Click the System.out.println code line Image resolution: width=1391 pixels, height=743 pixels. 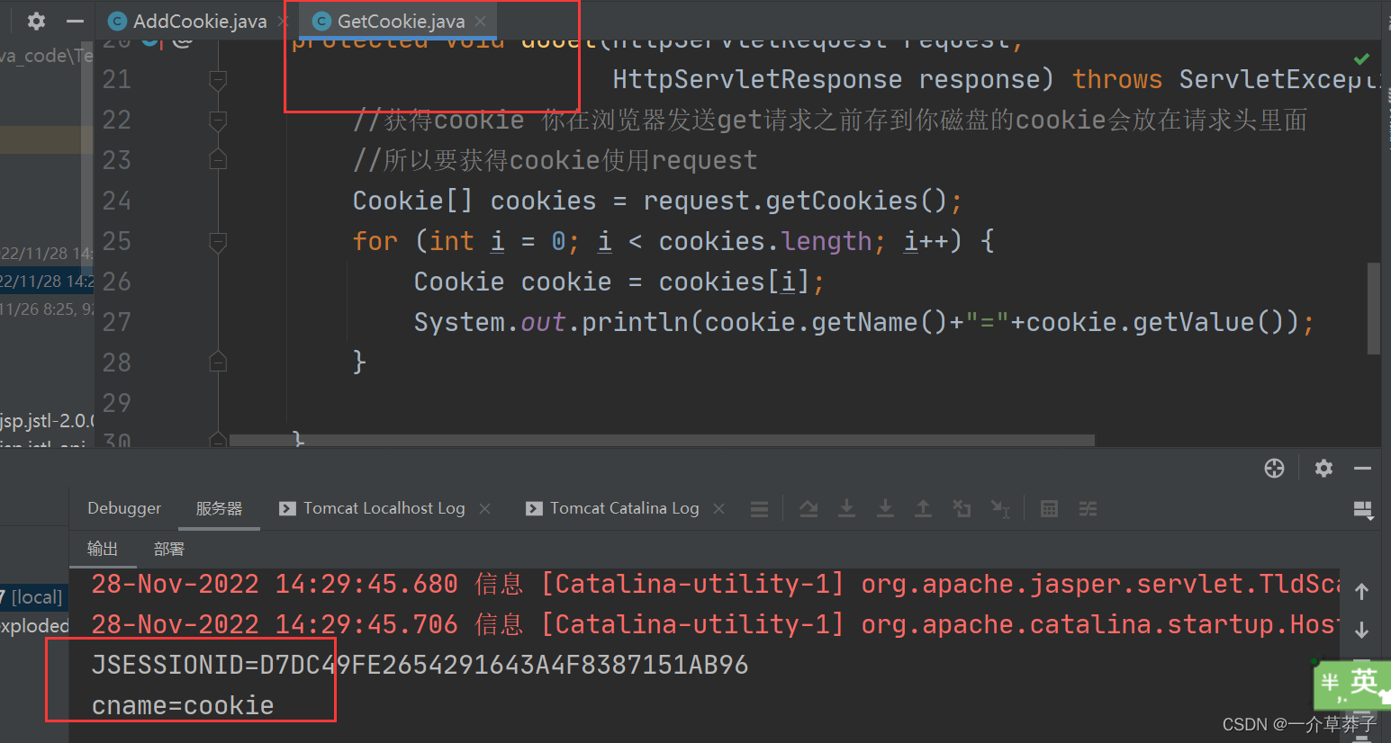pyautogui.click(x=863, y=322)
